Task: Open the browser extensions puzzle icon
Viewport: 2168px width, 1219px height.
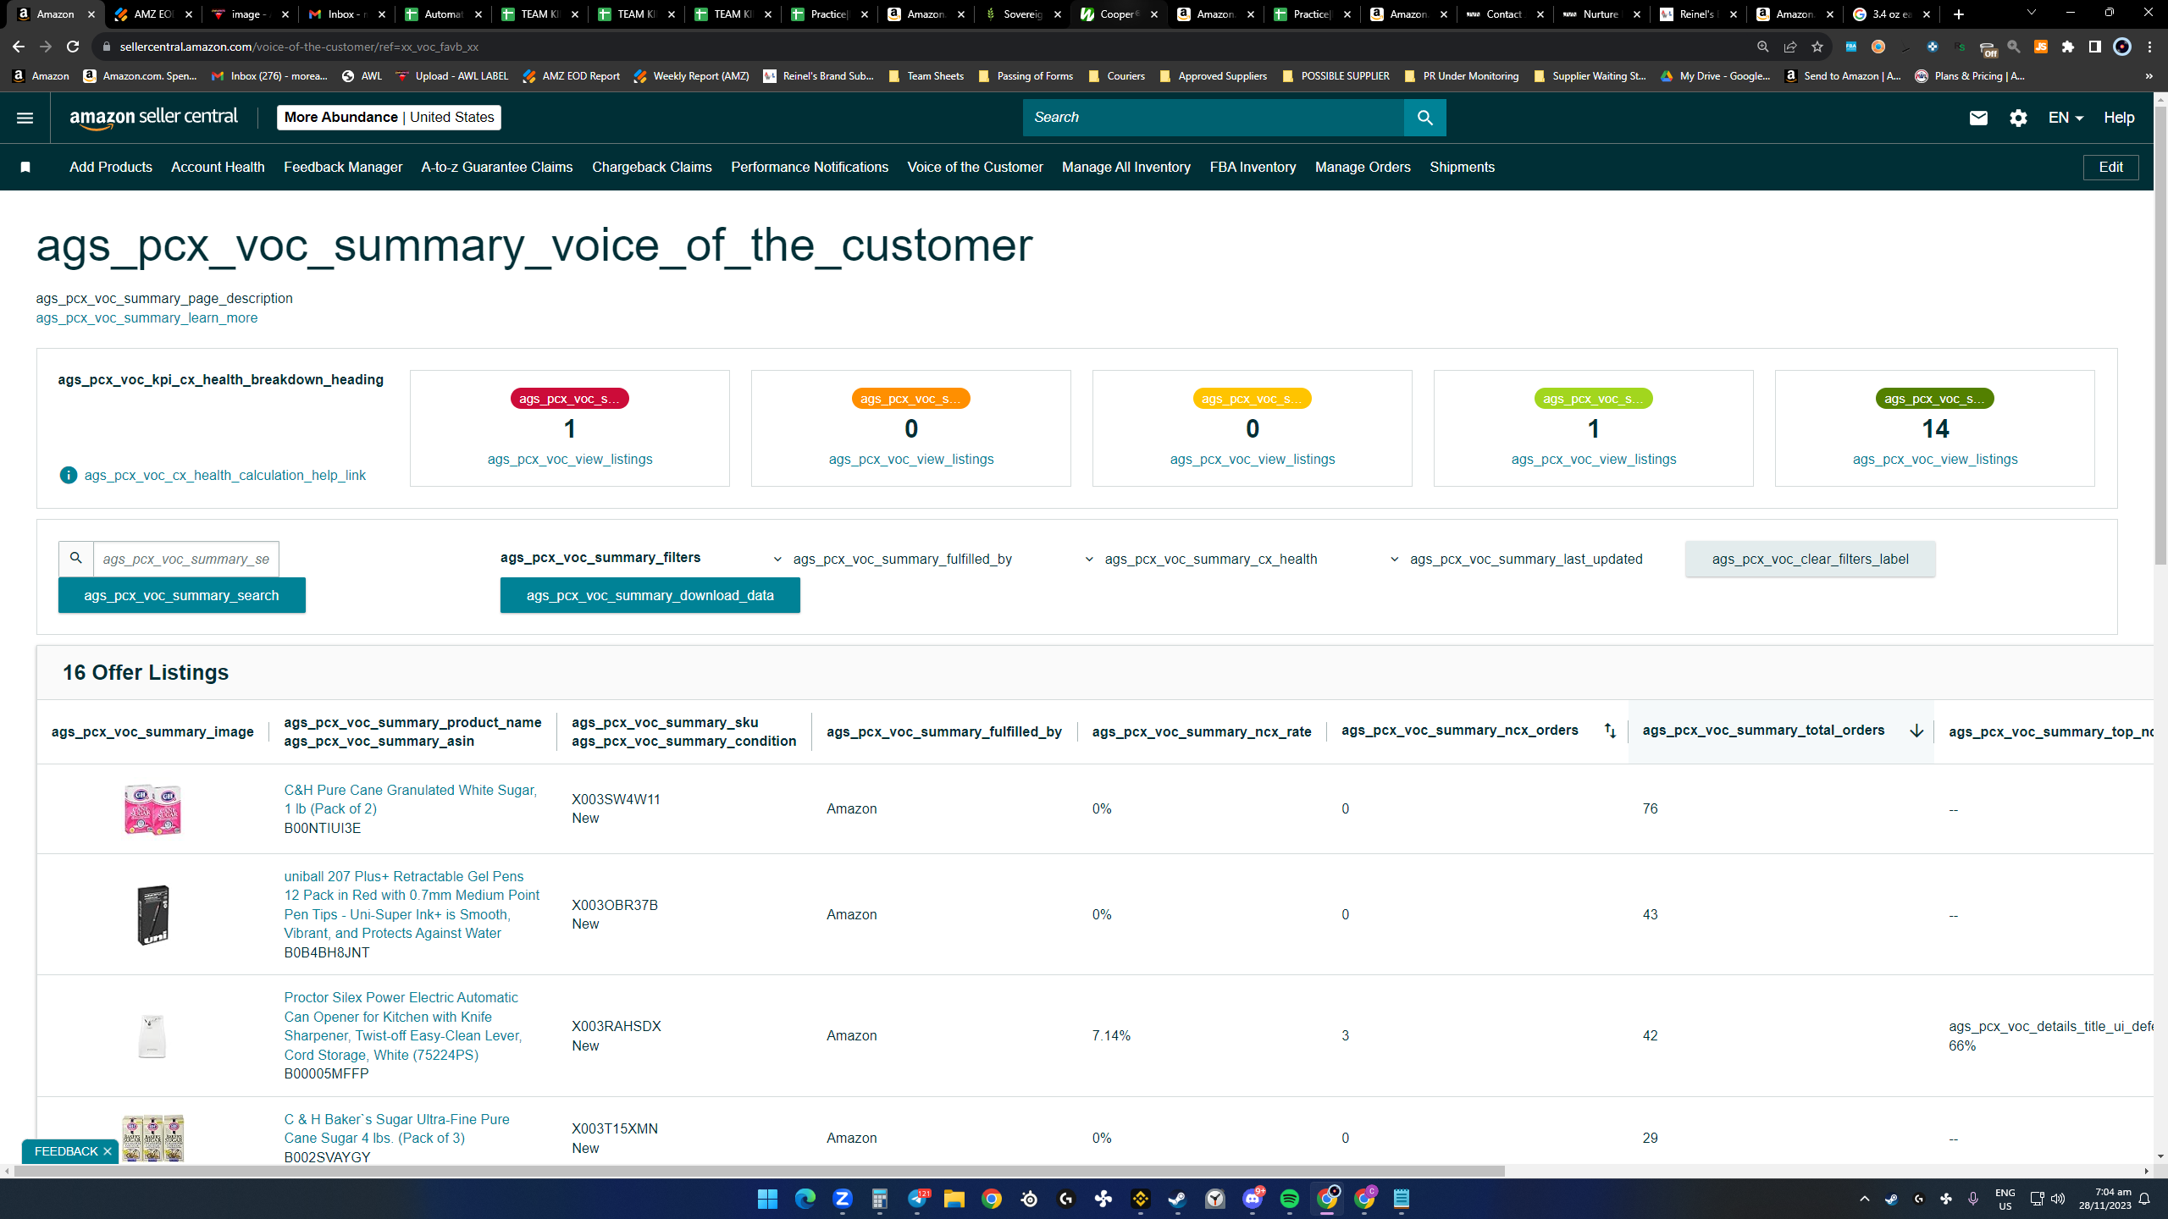Action: (x=2068, y=47)
